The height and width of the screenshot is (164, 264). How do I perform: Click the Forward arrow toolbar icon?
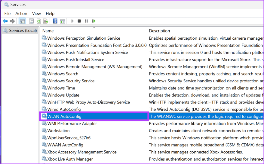pos(12,21)
